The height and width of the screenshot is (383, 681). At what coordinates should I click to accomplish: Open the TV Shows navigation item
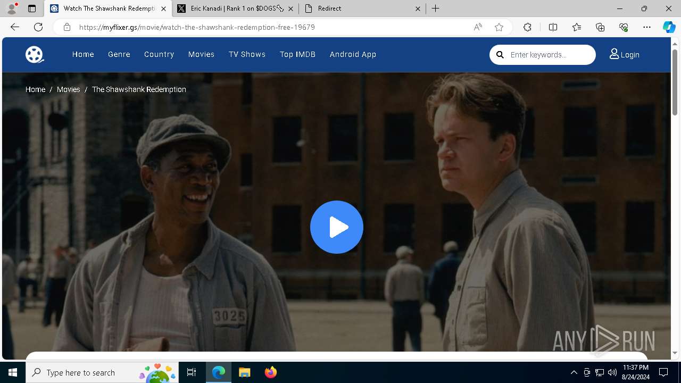click(247, 54)
